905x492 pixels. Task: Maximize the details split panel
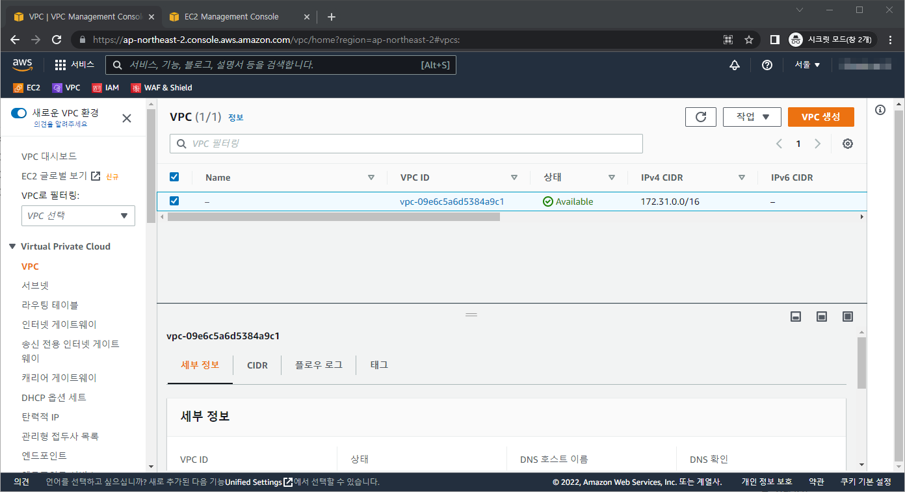[x=848, y=317]
